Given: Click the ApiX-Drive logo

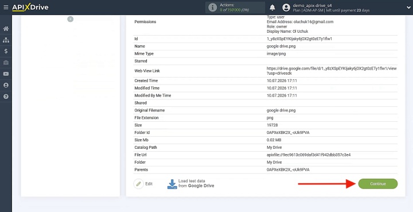Looking at the screenshot, I should click(30, 7).
